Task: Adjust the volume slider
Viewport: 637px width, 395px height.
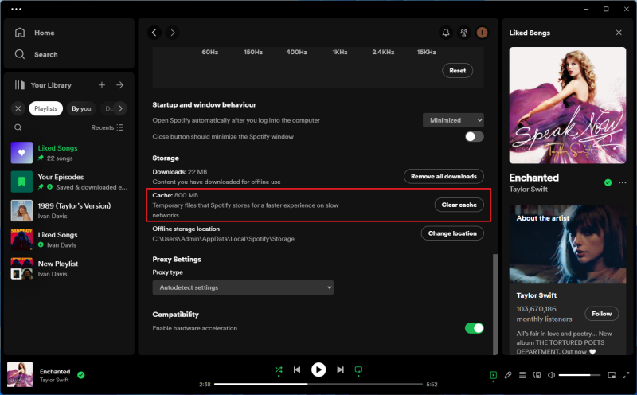Action: pyautogui.click(x=580, y=375)
